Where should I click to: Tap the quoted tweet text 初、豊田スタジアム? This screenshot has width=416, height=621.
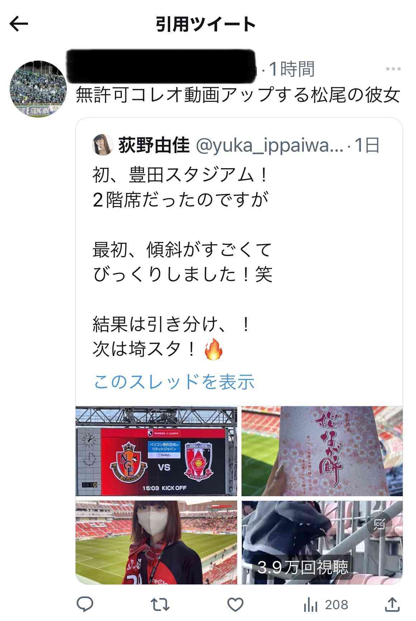(180, 176)
